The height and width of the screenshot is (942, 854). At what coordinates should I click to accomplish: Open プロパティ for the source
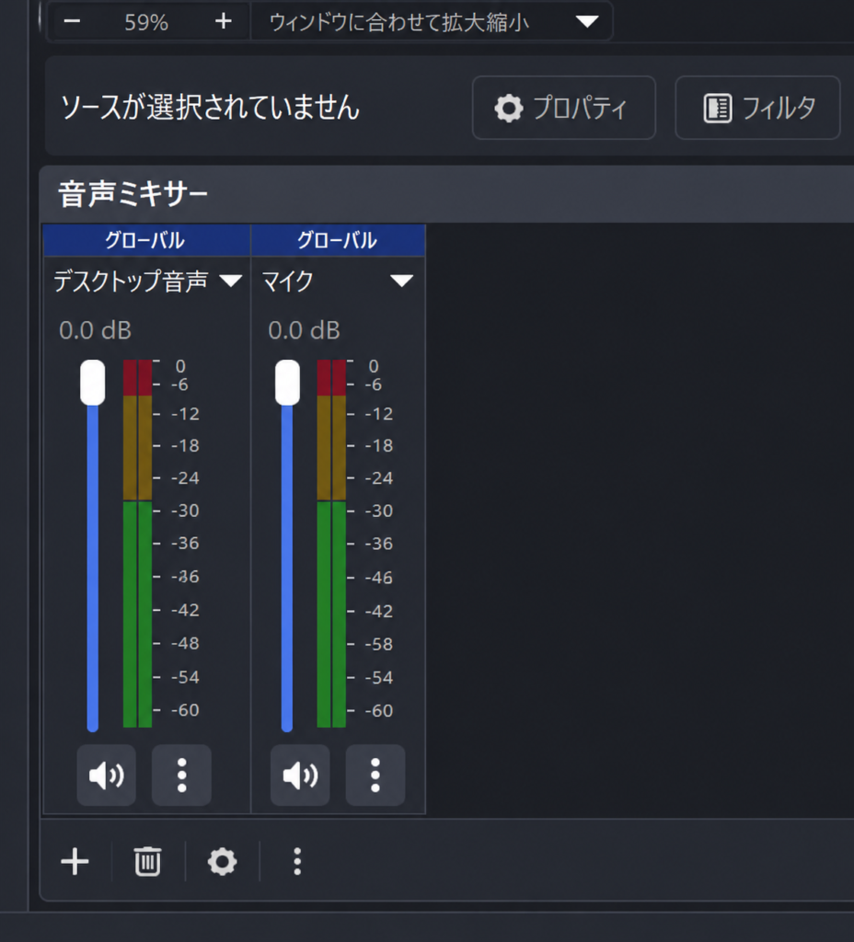(x=564, y=109)
